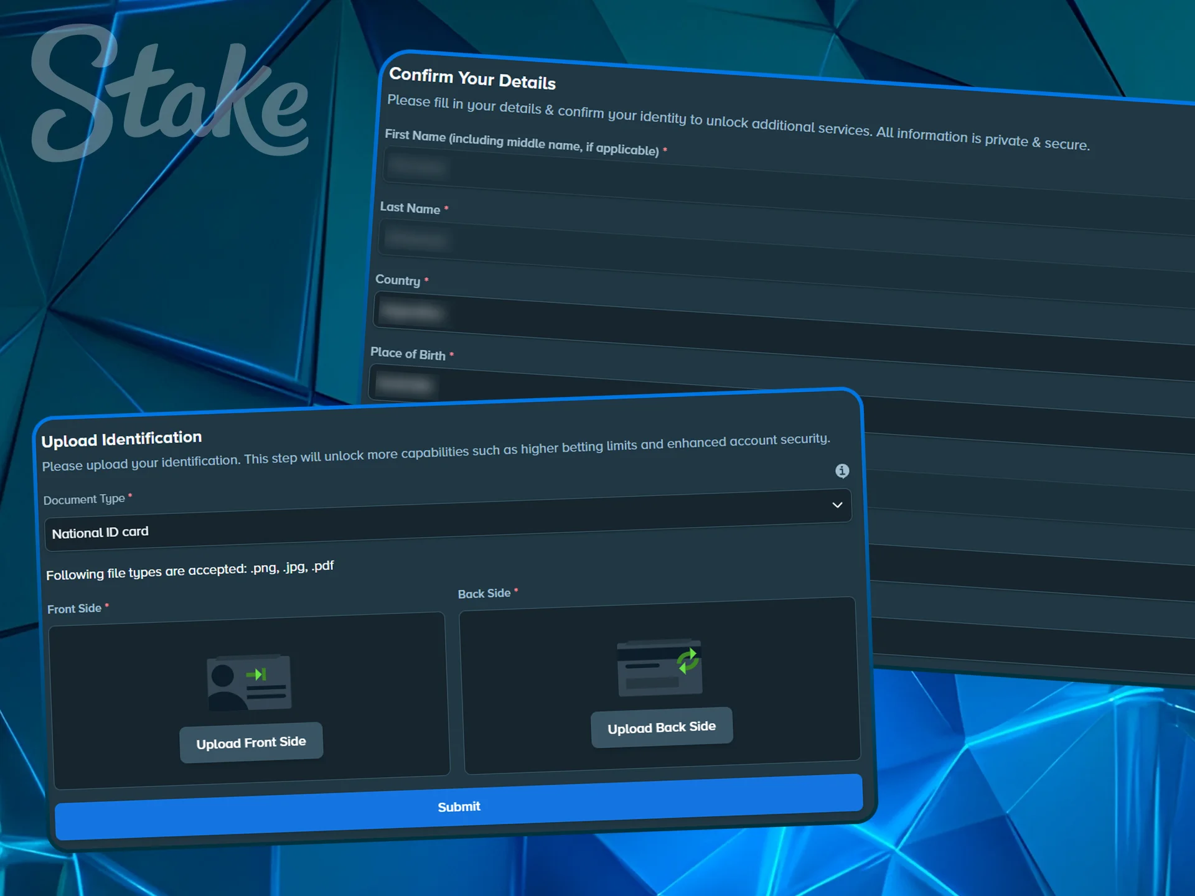
Task: Click the Back Side upload area
Action: [660, 686]
